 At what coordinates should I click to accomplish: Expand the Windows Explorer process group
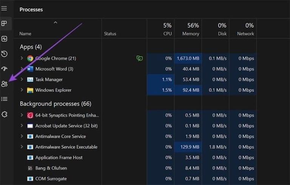pos(22,90)
